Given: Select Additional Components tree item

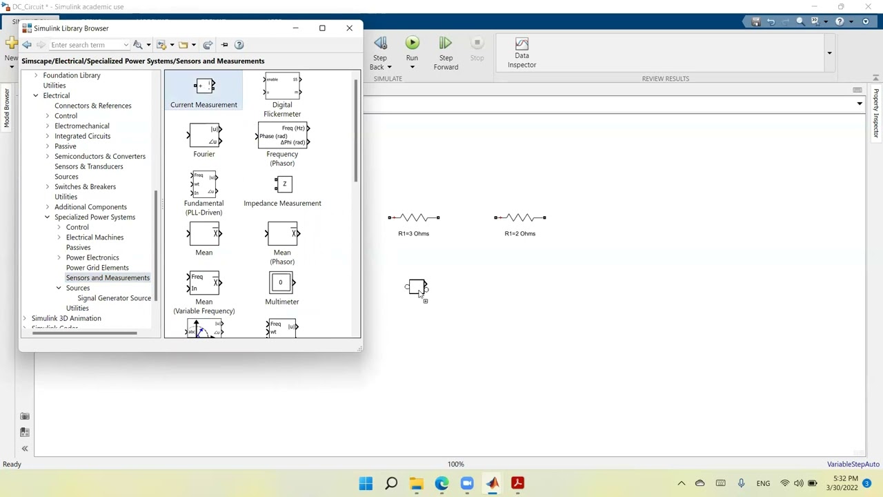Looking at the screenshot, I should (90, 207).
